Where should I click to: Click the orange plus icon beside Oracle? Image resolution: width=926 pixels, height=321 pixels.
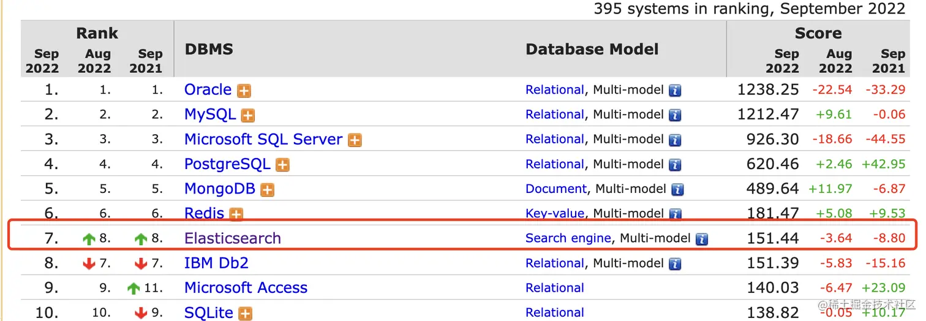point(244,91)
